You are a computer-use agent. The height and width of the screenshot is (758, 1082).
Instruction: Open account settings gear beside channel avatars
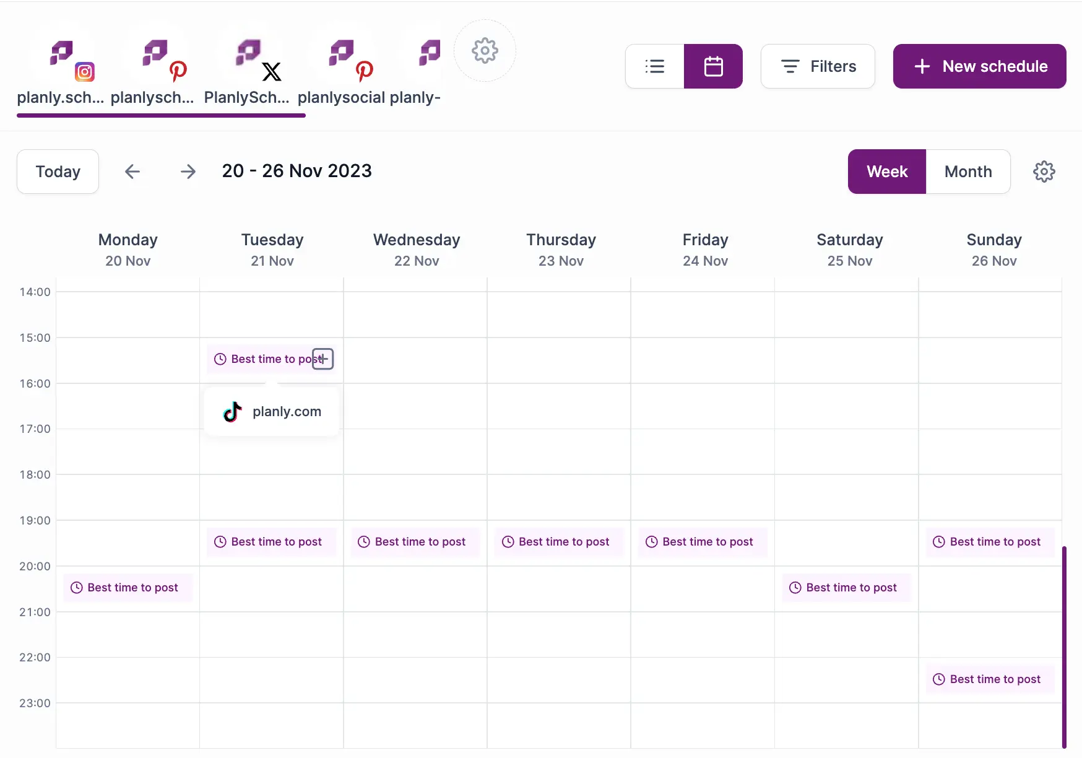(485, 51)
